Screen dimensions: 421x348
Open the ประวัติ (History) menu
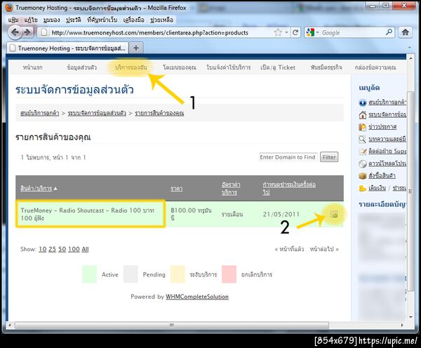click(73, 20)
